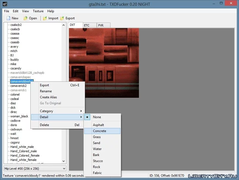Select the Hand_Colored_male texture entry
The width and height of the screenshot is (239, 180).
pos(24,151)
